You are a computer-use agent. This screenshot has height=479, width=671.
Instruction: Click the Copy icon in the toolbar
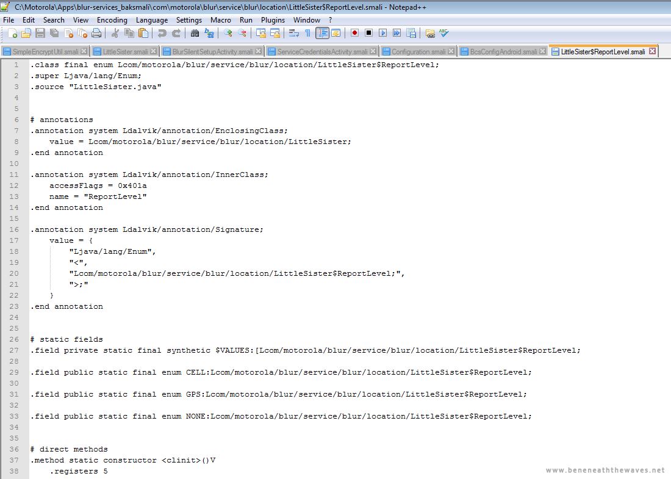[129, 34]
